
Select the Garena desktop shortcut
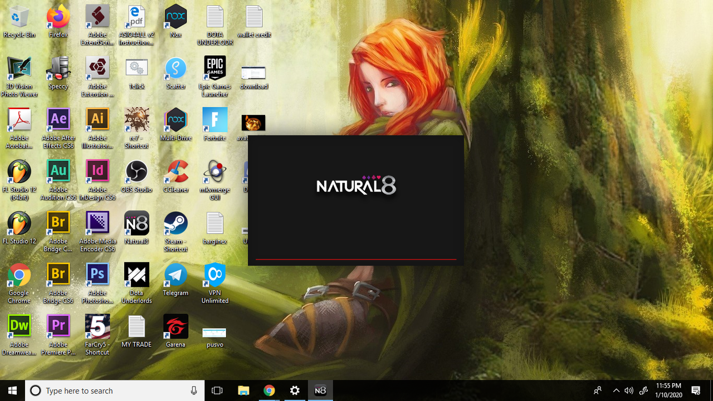pos(175,331)
